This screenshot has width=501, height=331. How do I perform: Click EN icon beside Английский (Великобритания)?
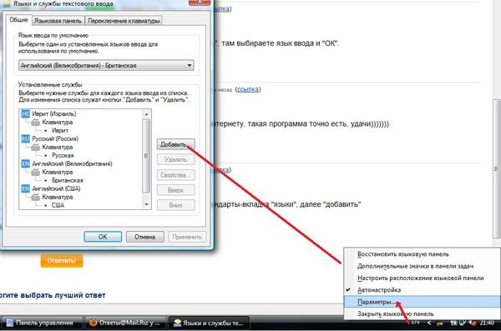25,163
